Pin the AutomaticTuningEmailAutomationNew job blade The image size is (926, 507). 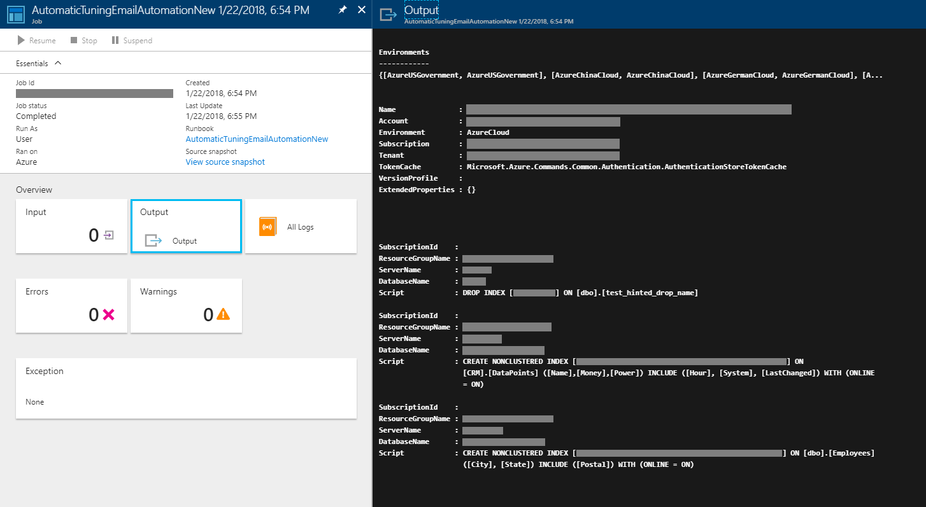tap(342, 10)
